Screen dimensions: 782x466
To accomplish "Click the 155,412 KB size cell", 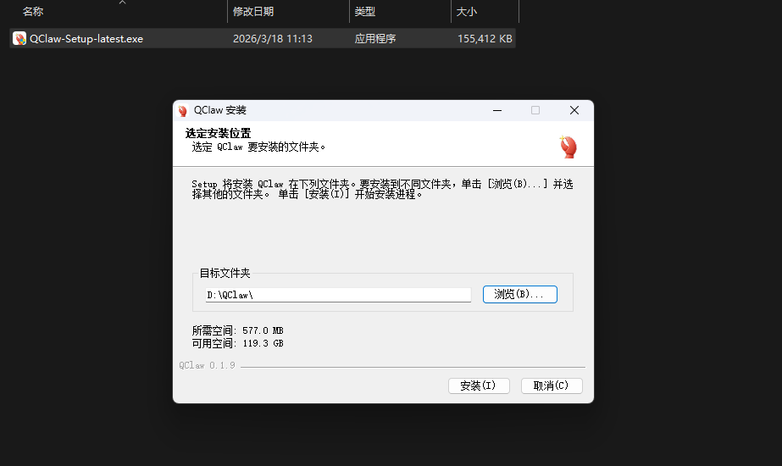I will (485, 38).
